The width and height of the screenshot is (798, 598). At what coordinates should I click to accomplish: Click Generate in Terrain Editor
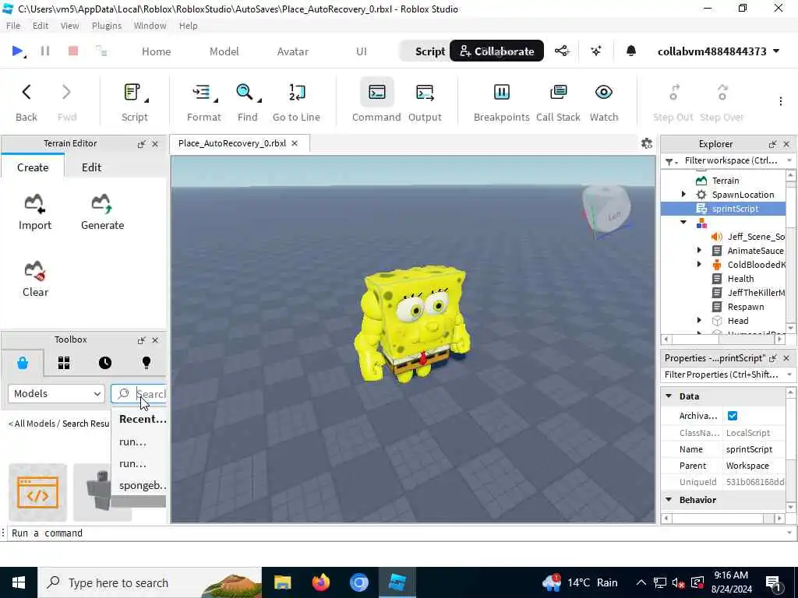tap(102, 212)
